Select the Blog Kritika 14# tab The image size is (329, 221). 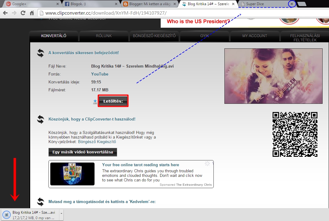208,4
